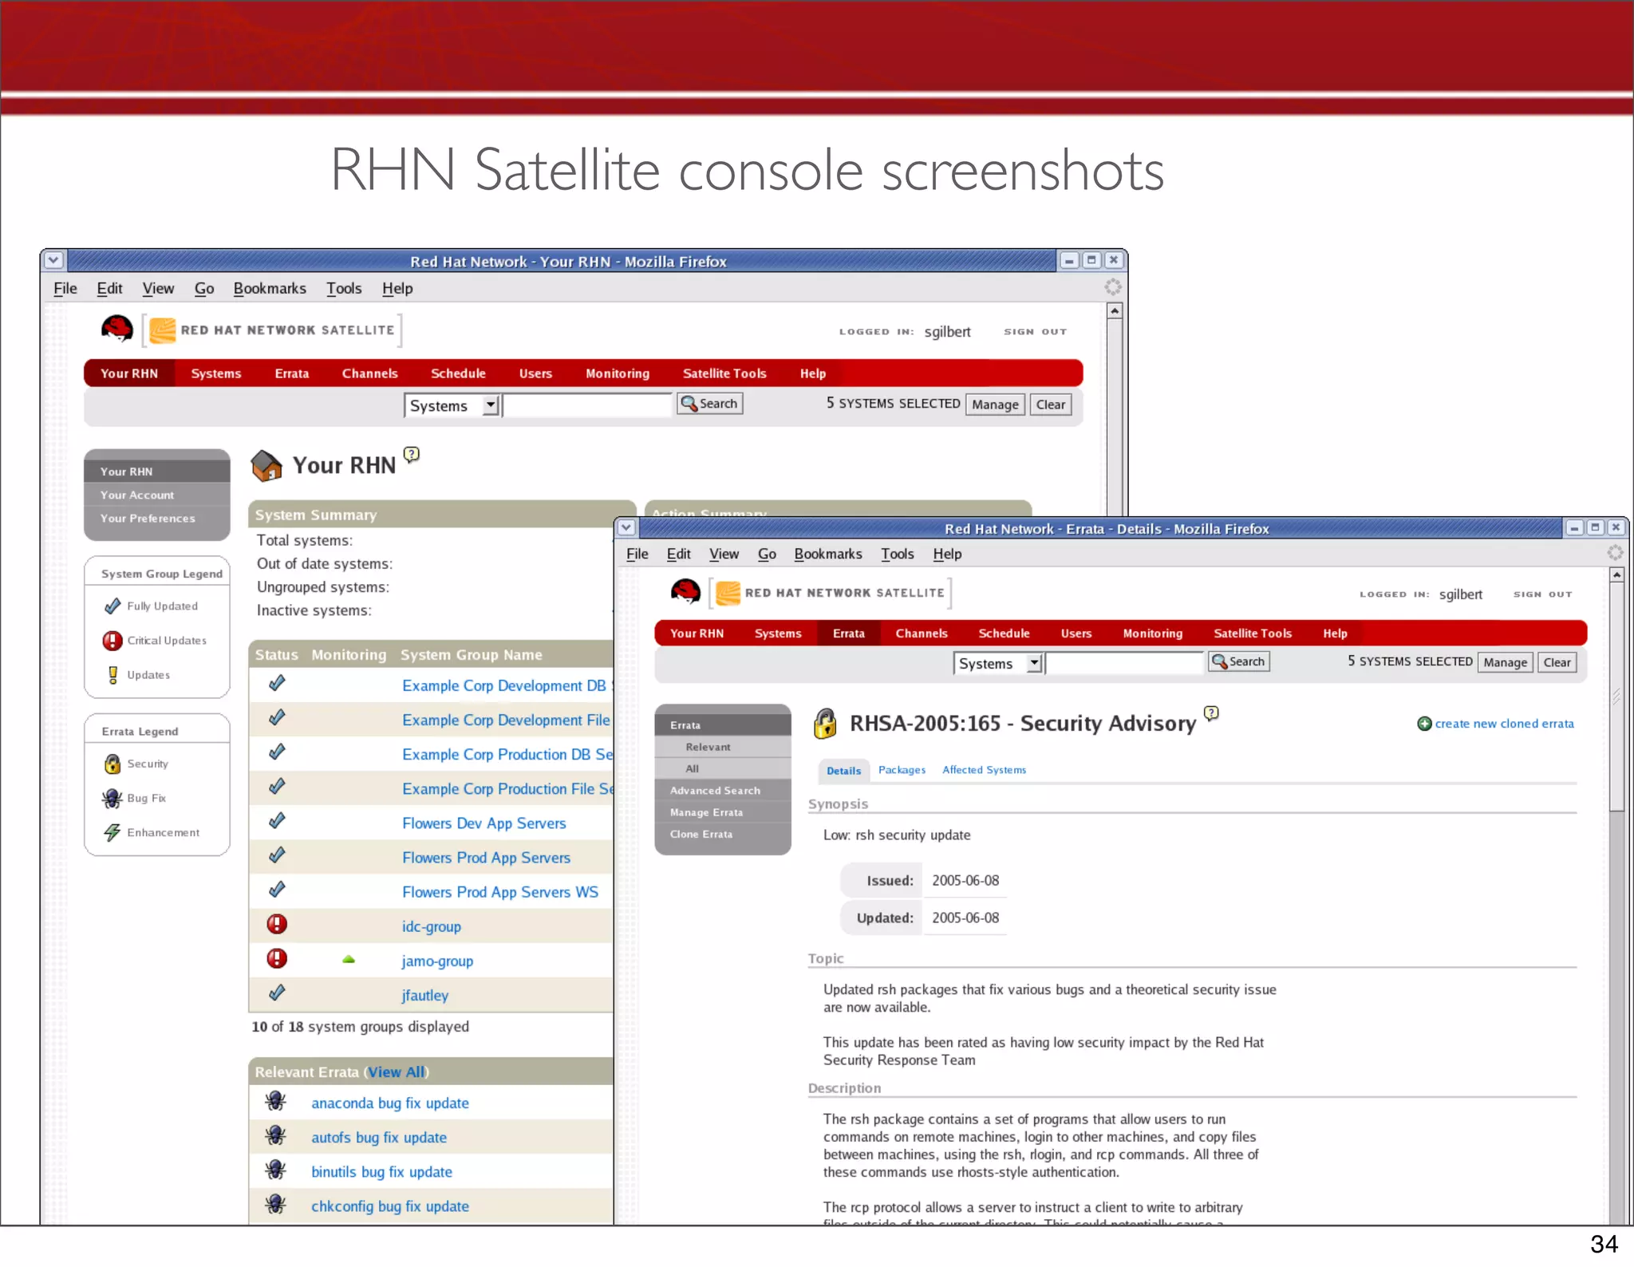This screenshot has height=1267, width=1634.
Task: Click vertical scrollbar thumb in Errata Details window
Action: (x=1616, y=697)
